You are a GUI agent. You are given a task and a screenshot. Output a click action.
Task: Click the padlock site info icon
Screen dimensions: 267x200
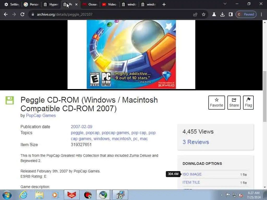pyautogui.click(x=33, y=14)
